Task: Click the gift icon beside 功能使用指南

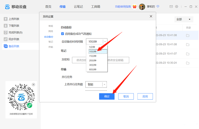Action: (x=134, y=6)
